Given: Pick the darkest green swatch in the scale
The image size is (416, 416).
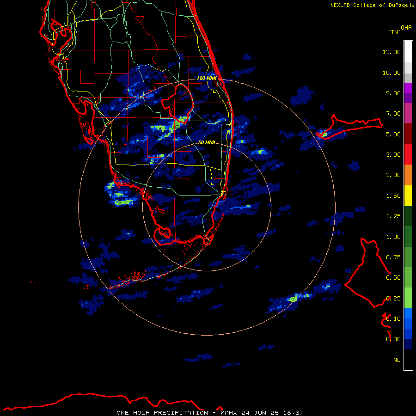Looking at the screenshot, I should pos(408,216).
